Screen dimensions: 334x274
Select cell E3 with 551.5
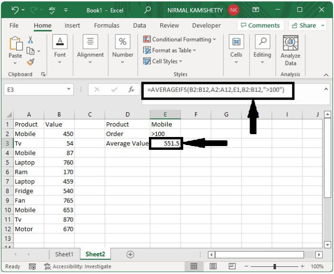pyautogui.click(x=166, y=143)
